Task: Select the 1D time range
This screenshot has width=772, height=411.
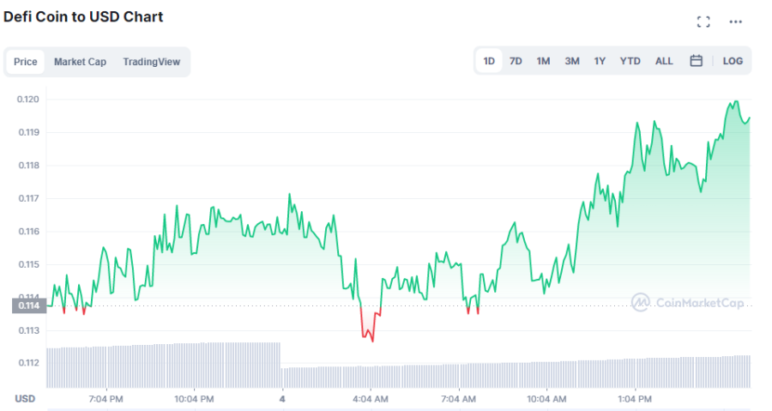Action: [489, 61]
